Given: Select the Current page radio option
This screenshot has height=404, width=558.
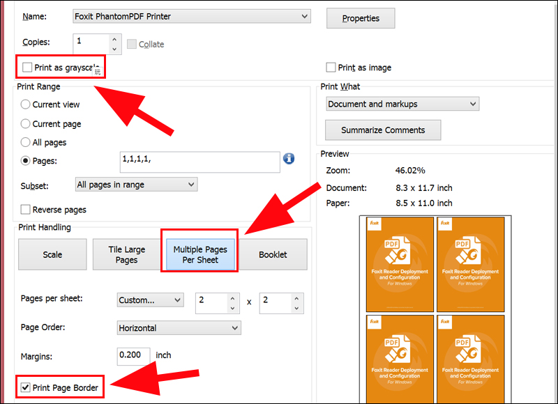Looking at the screenshot, I should pos(25,124).
